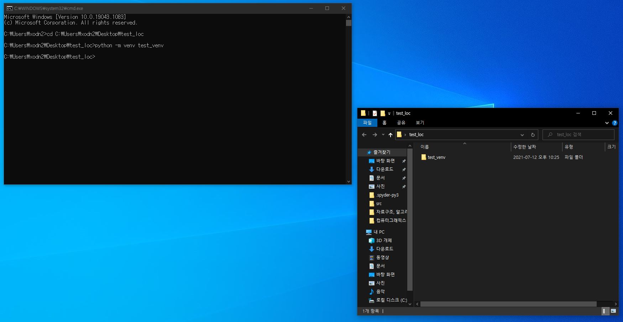Open the 홈 ribbon tab
623x322 pixels.
click(384, 123)
